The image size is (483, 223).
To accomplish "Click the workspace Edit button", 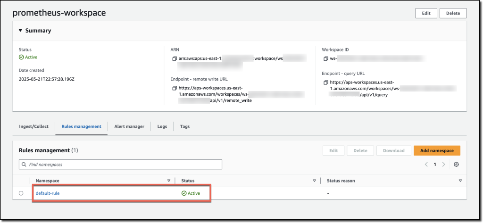I will tap(426, 13).
